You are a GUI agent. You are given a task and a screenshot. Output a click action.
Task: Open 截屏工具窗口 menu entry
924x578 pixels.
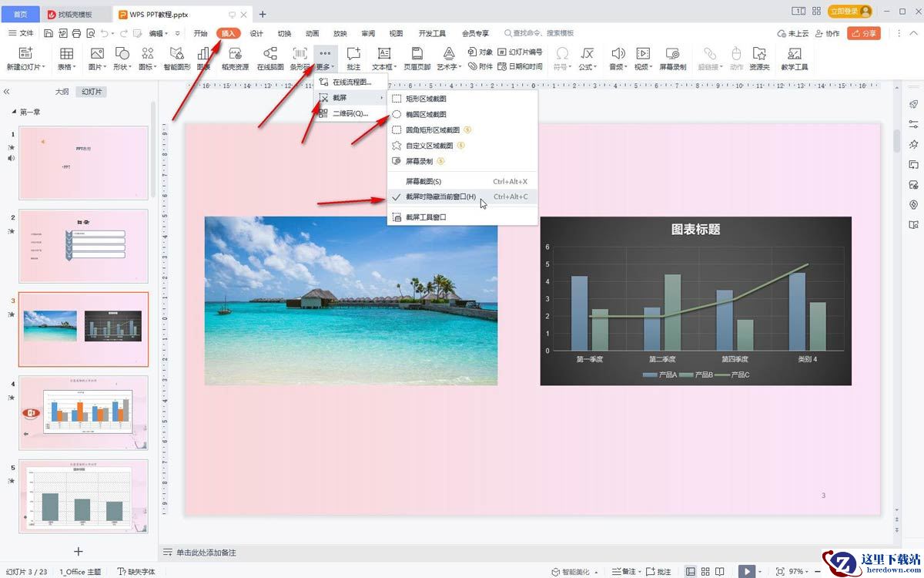462,217
